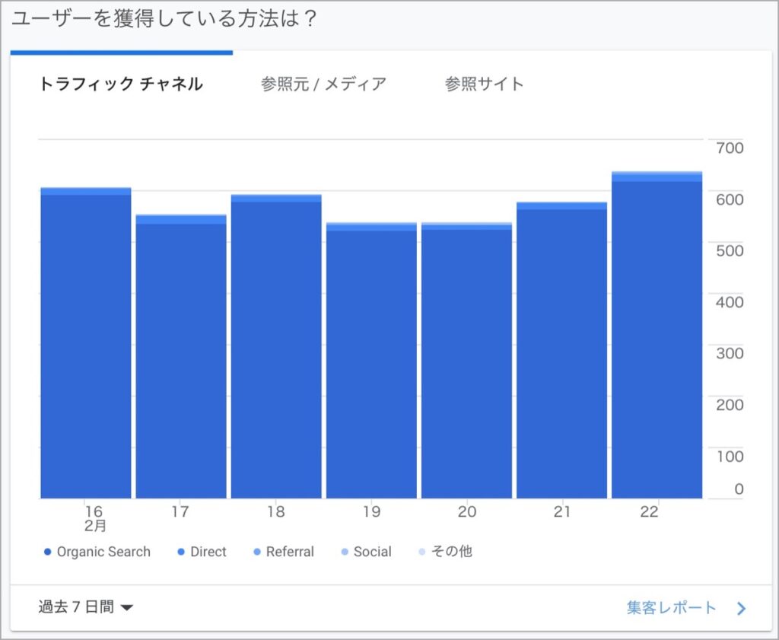The width and height of the screenshot is (779, 640).
Task: Click the その他 legend dot
Action: click(421, 552)
